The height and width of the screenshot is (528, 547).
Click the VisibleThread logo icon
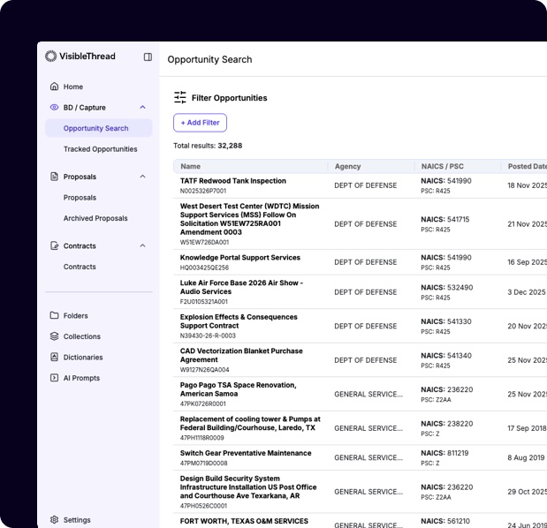51,57
